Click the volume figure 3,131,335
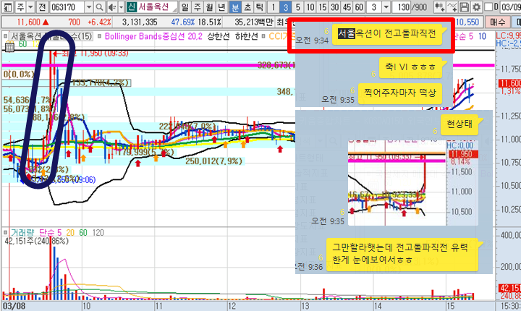This screenshot has width=521, height=311. 140,22
